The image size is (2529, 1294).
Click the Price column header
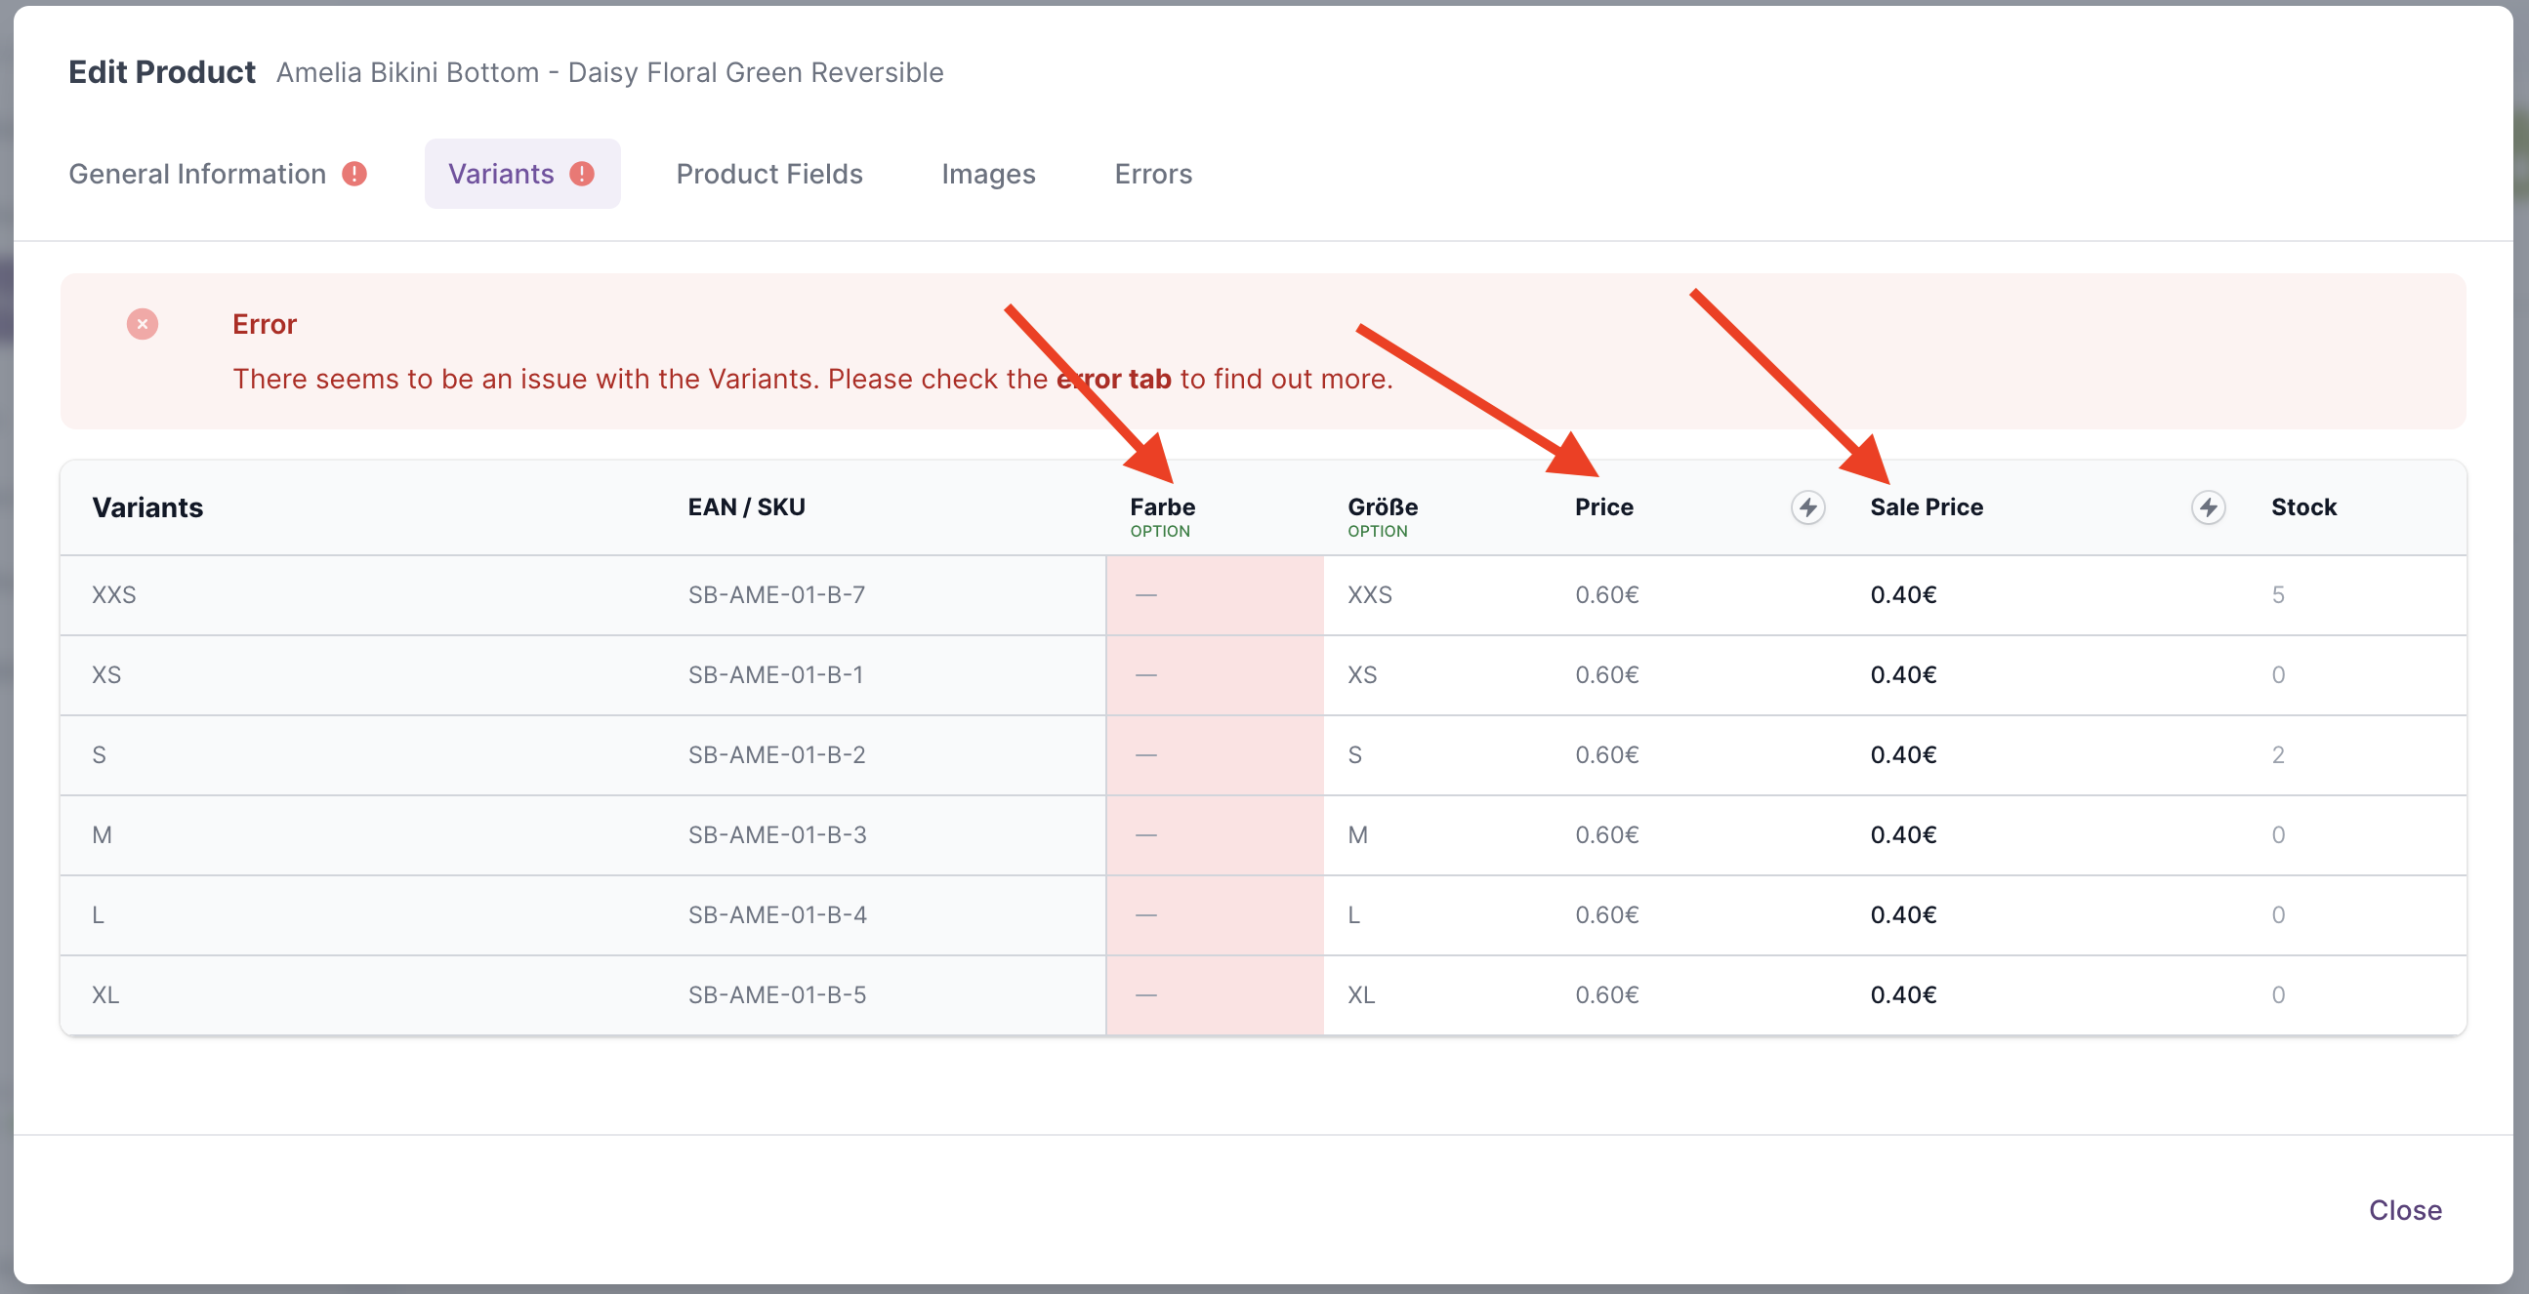(1604, 507)
